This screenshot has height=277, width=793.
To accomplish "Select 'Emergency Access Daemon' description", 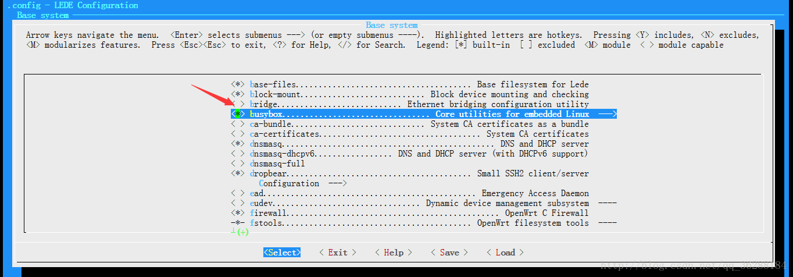I will pos(535,193).
